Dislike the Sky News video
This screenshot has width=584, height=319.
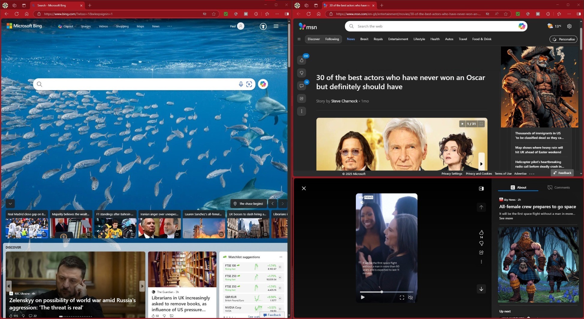pyautogui.click(x=481, y=244)
